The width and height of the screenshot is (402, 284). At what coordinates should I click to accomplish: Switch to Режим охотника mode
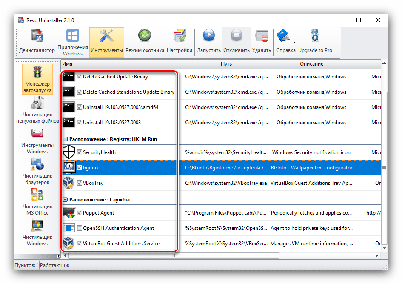click(145, 42)
